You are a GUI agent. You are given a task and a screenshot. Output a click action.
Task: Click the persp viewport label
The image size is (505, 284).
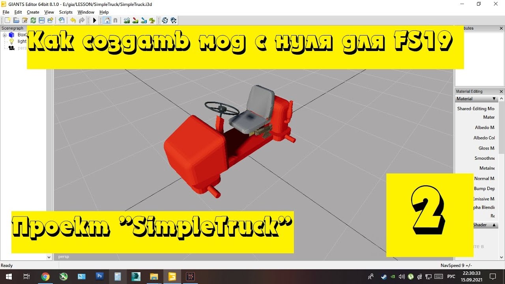64,256
